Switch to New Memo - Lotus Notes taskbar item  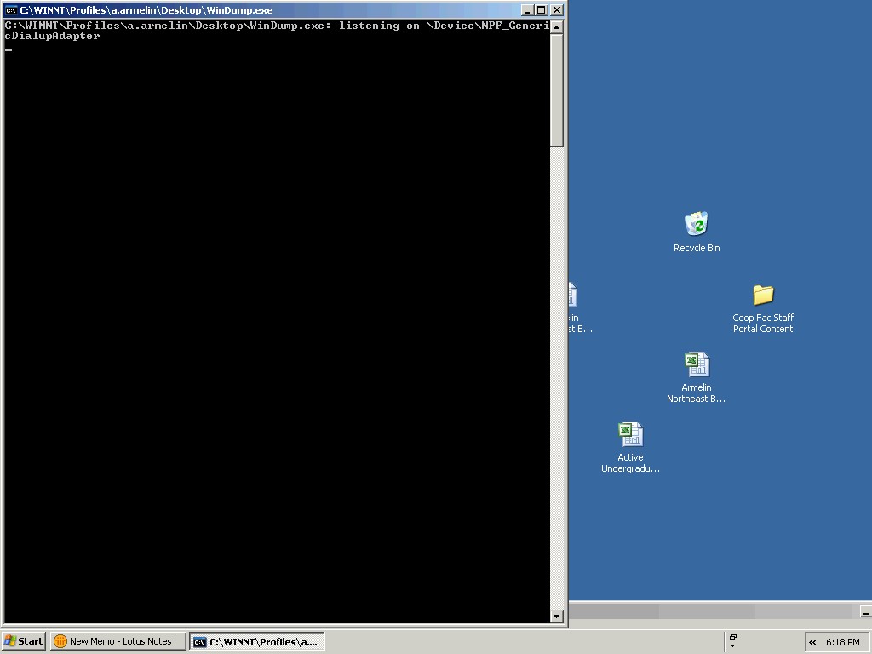click(x=118, y=641)
